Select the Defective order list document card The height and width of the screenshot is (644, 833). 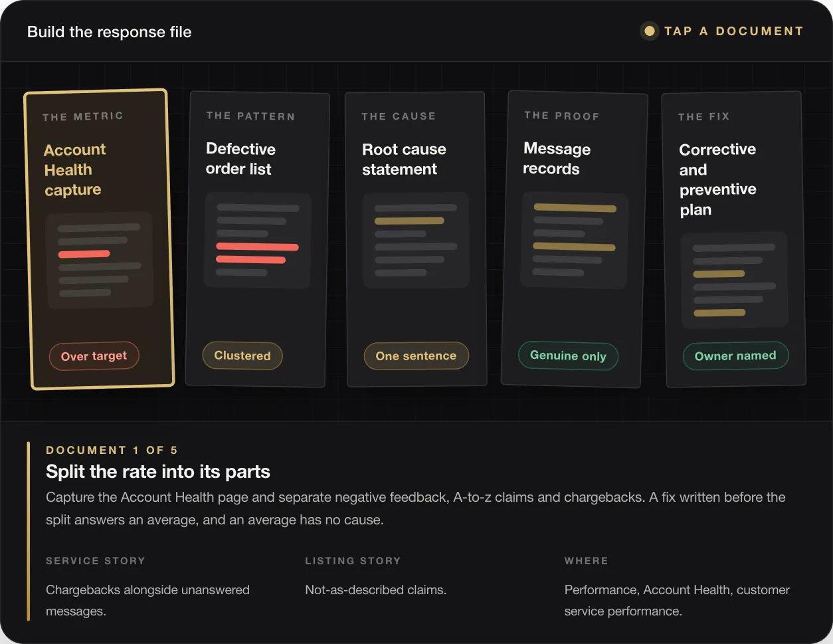tap(257, 239)
